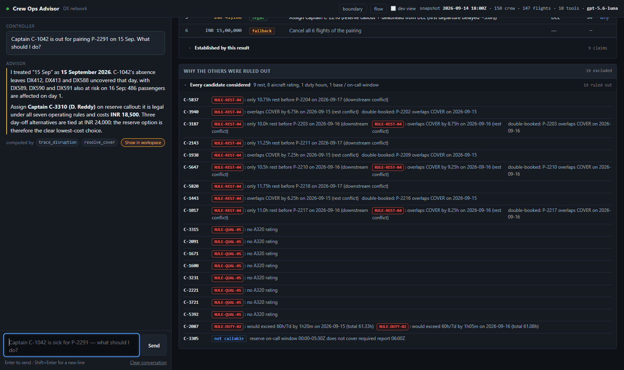This screenshot has height=370, width=624.
Task: Click RULE-QUAL-05 tag for C-2091
Action: point(228,242)
